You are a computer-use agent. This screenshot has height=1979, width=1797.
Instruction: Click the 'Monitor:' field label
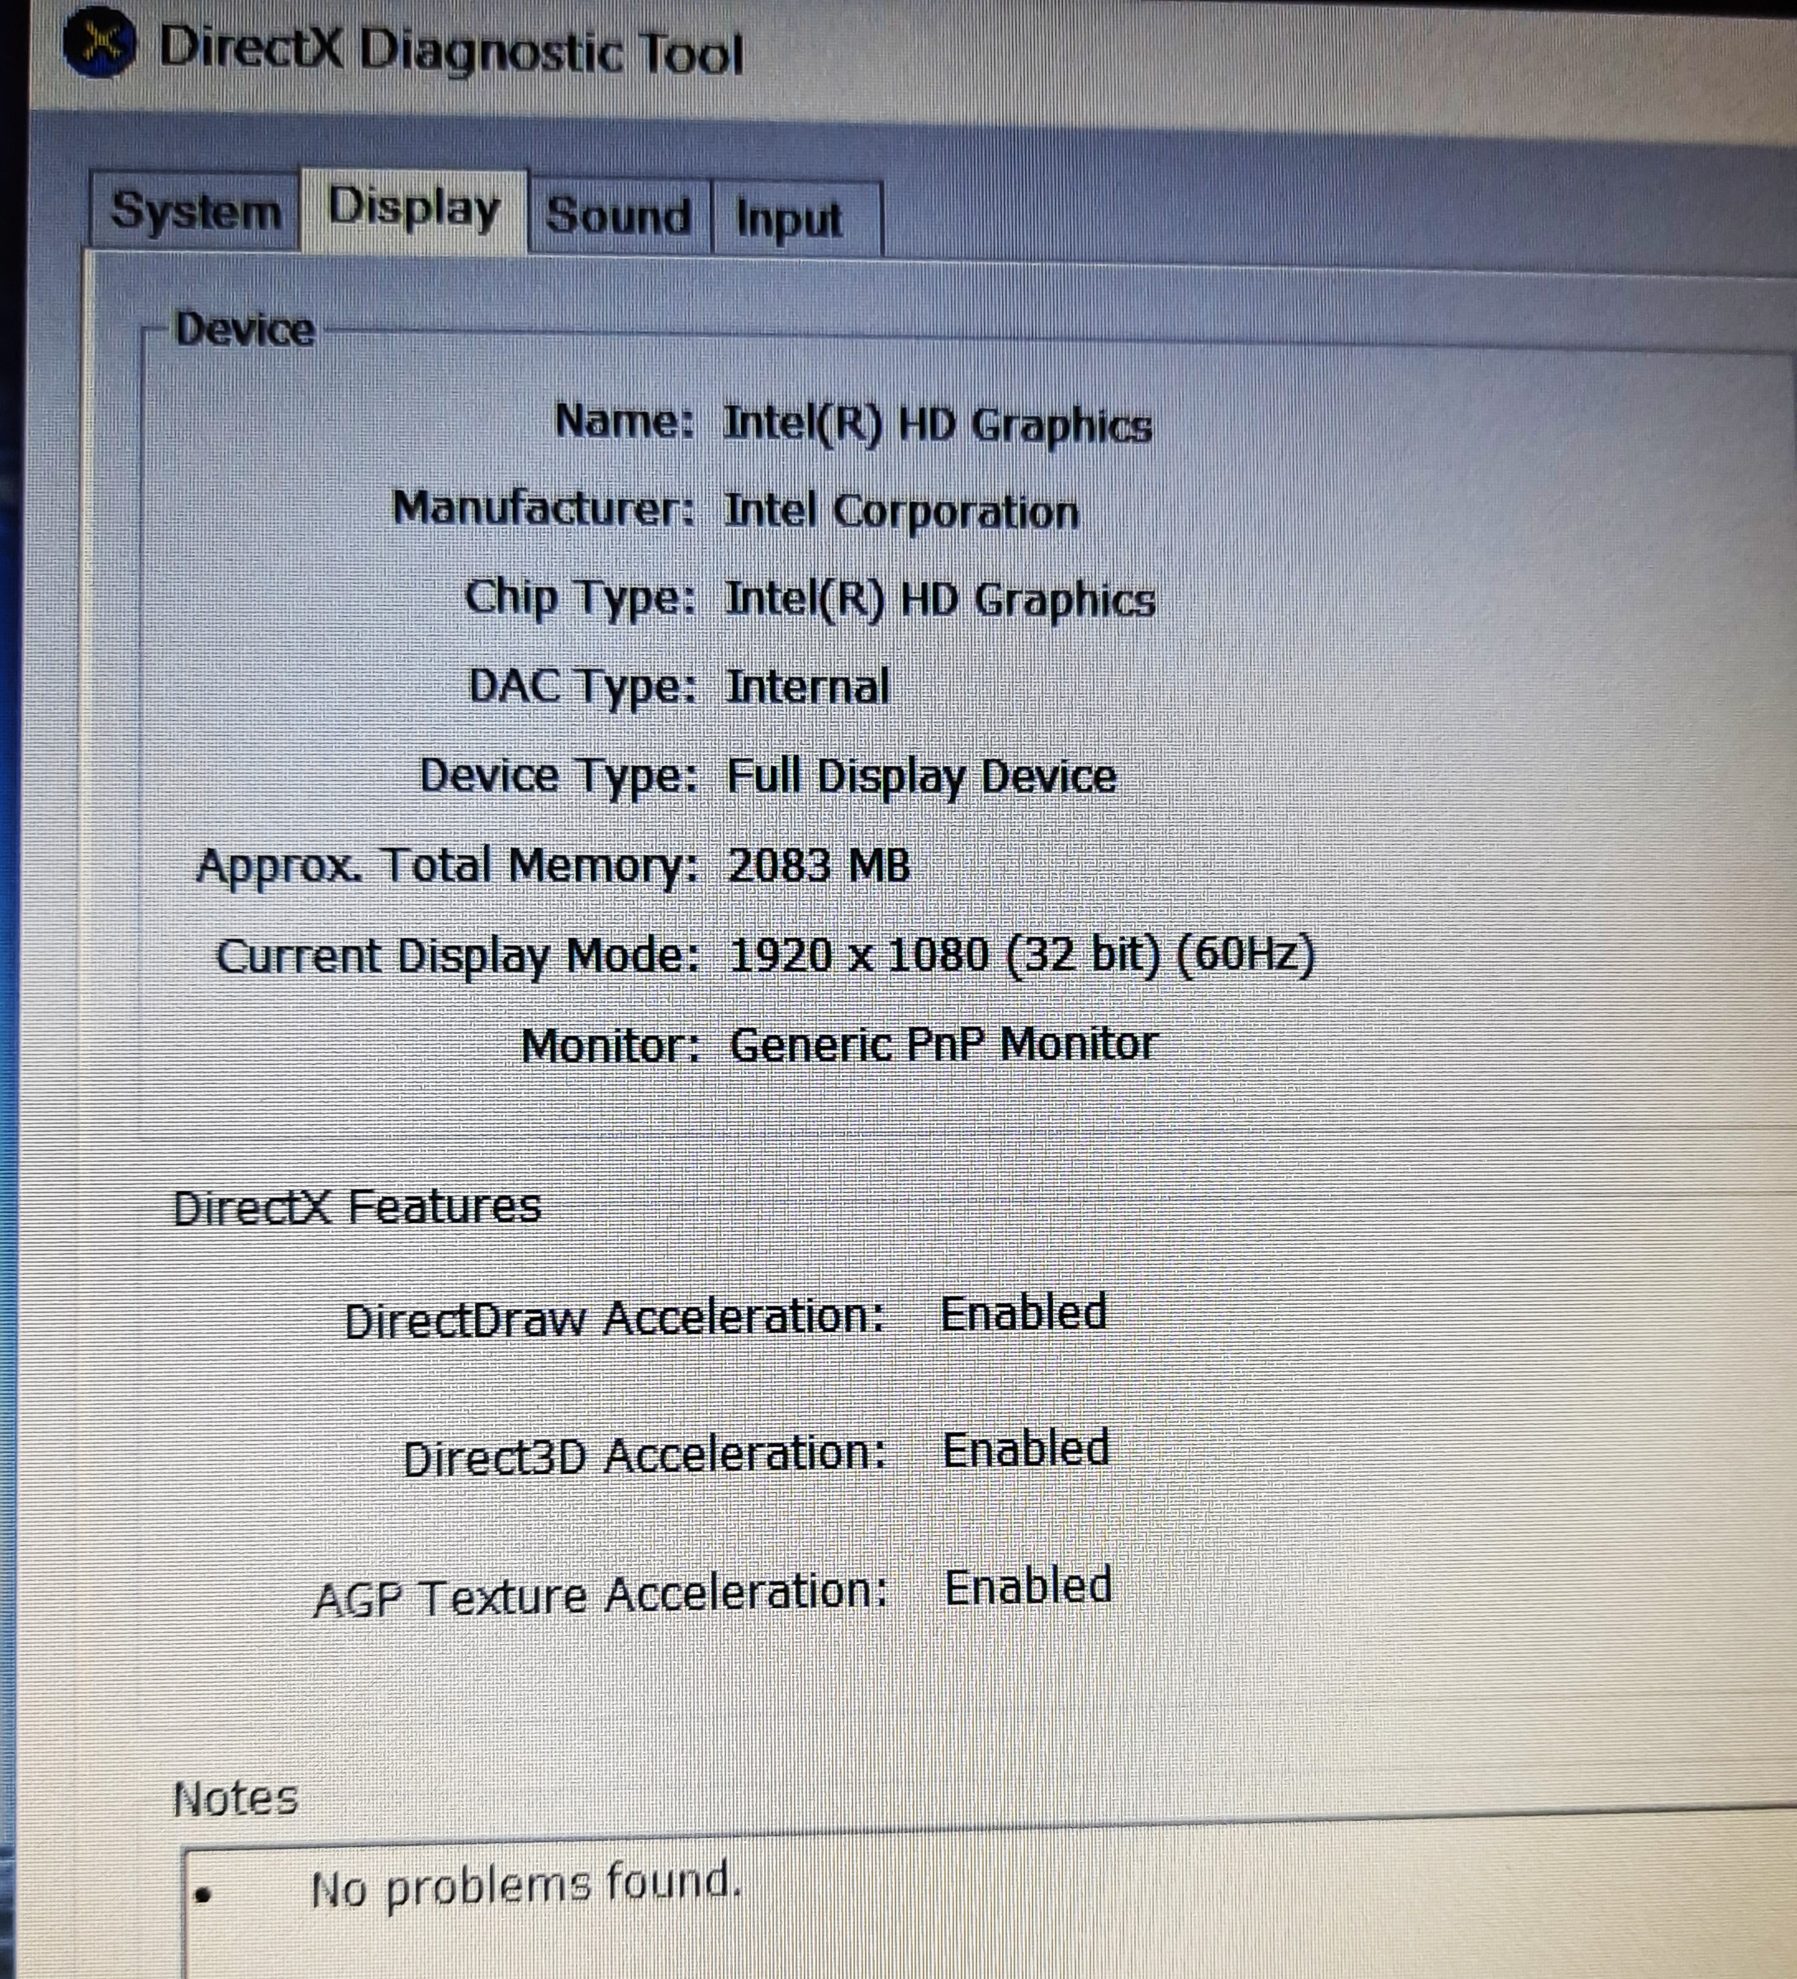(610, 1045)
